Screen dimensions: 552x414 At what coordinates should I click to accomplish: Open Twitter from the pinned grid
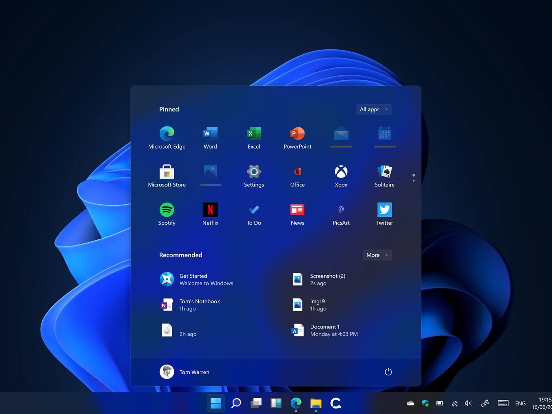384,214
